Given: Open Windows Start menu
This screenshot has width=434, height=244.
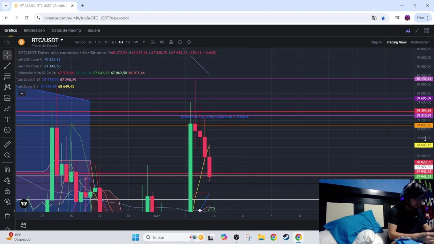Looking at the screenshot, I should tap(135, 237).
